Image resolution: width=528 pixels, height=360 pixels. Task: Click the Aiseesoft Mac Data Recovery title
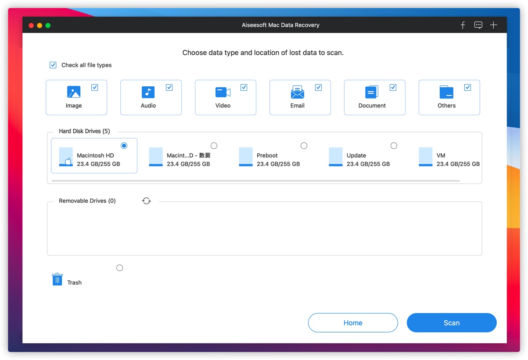(x=280, y=25)
